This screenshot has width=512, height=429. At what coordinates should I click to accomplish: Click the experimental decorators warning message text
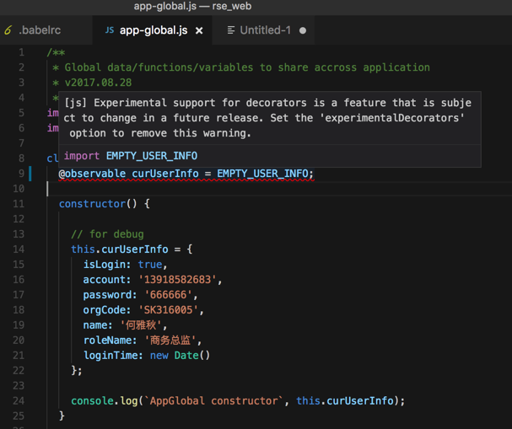pyautogui.click(x=263, y=118)
